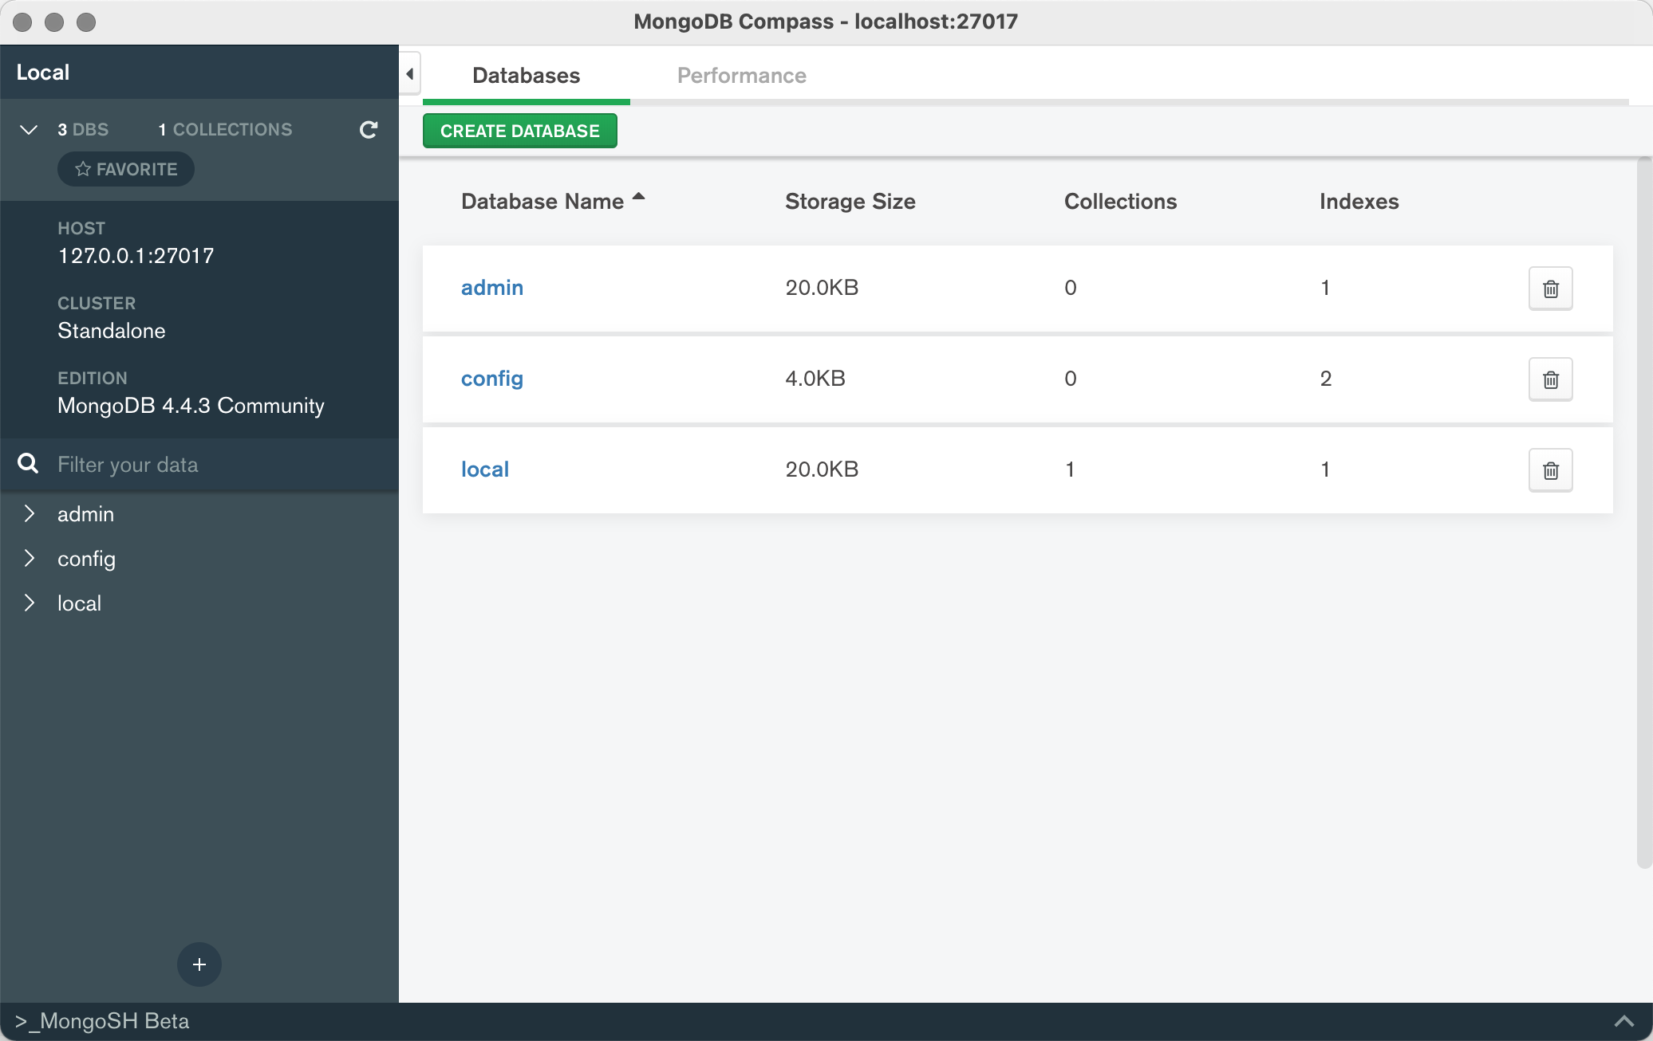Viewport: 1653px width, 1041px height.
Task: Delete the admin database via trash icon
Action: coord(1550,289)
